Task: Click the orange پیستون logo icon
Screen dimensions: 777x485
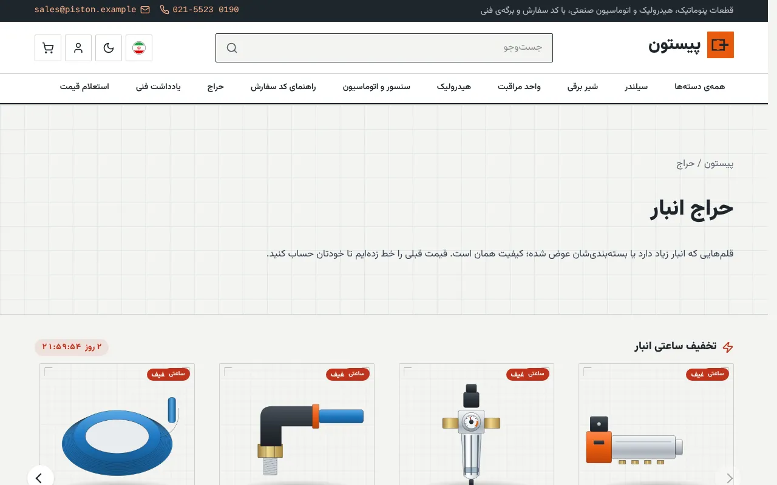Action: click(x=721, y=45)
